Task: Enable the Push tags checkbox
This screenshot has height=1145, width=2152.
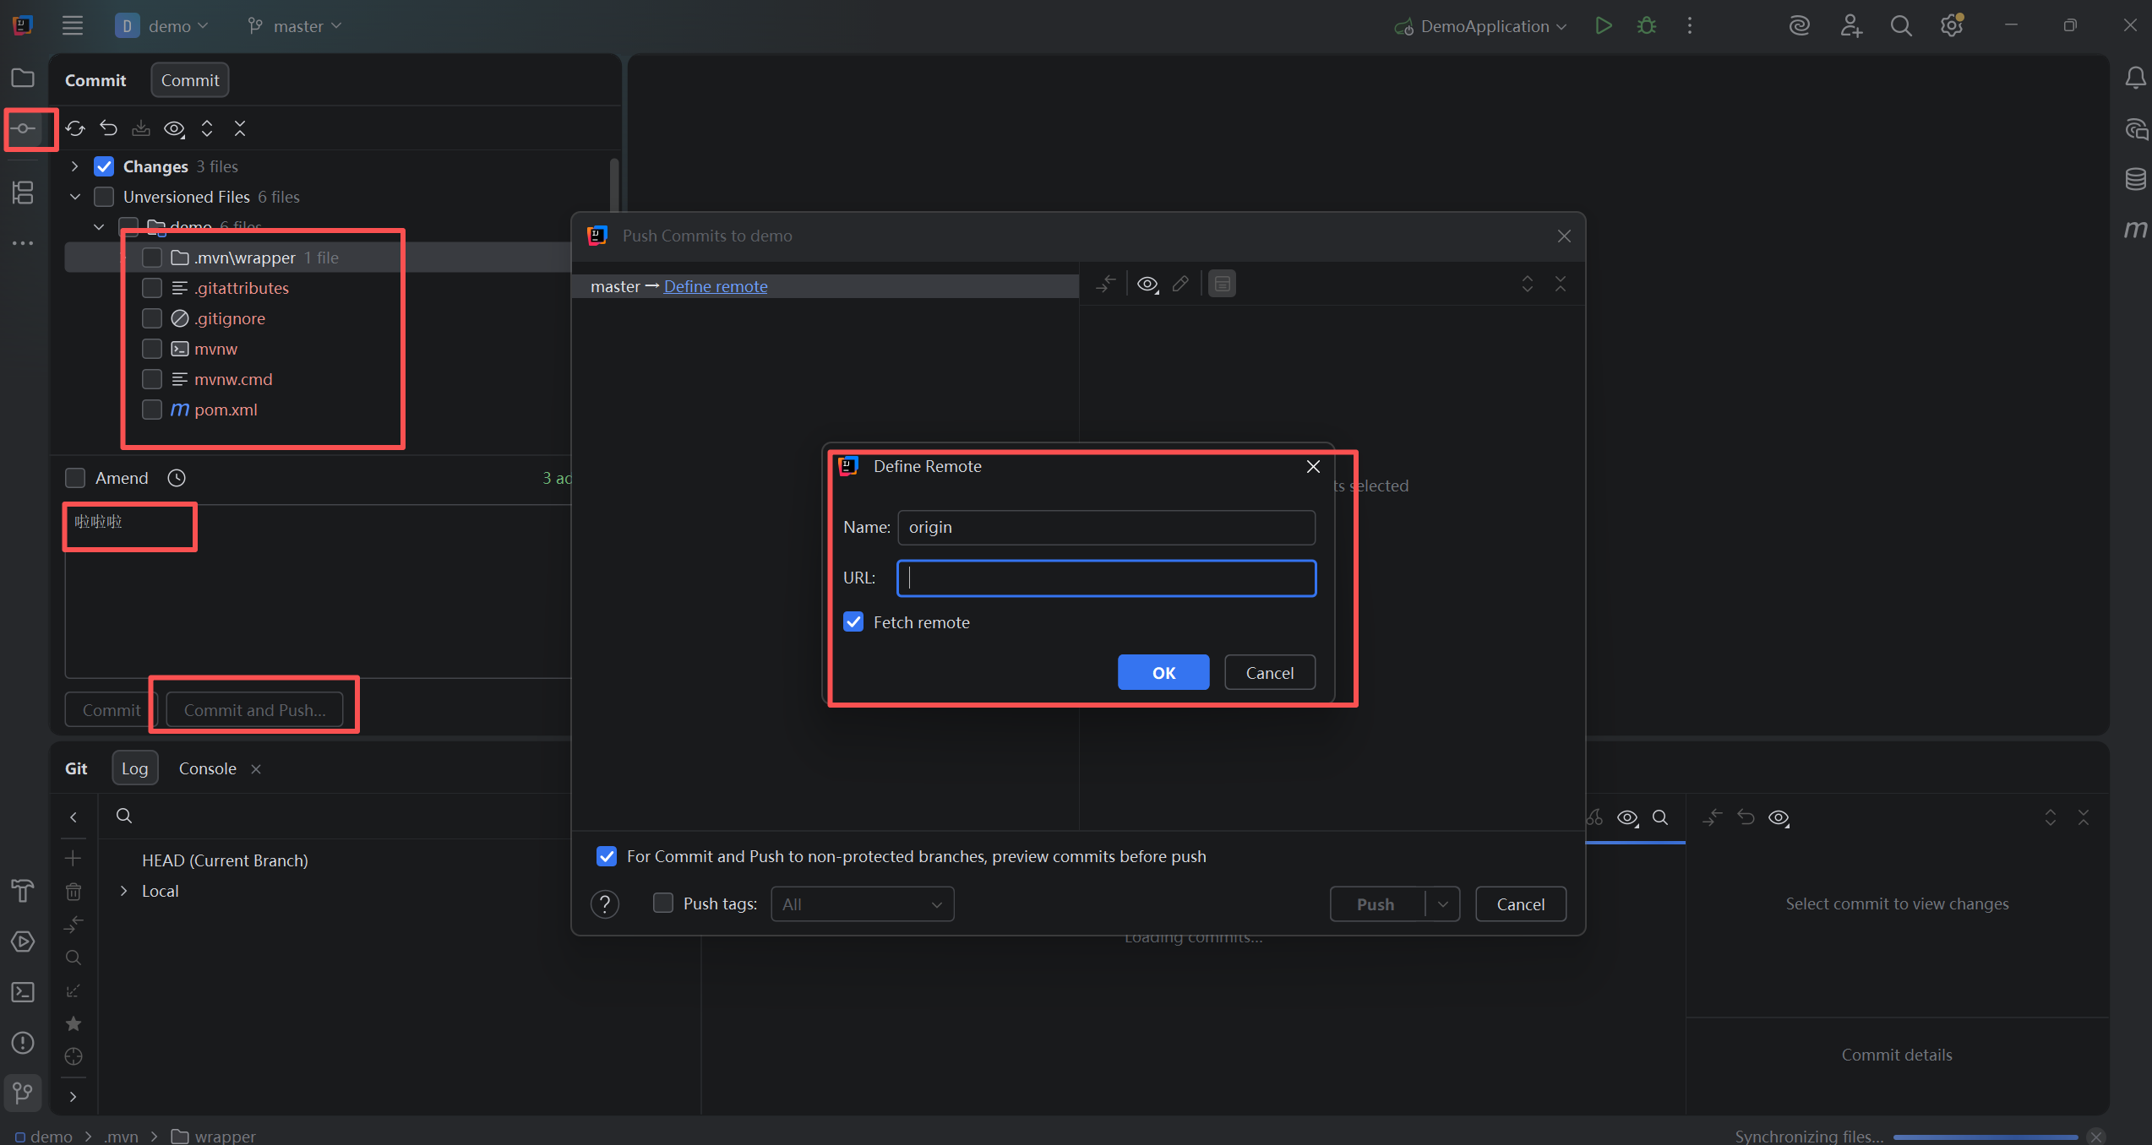Action: [663, 904]
